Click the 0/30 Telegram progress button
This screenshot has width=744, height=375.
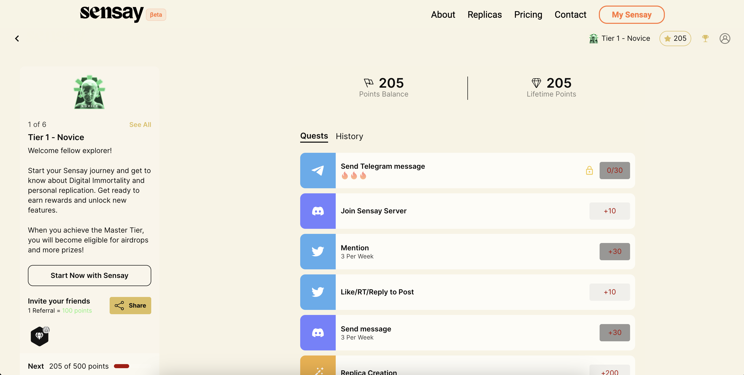[x=615, y=171]
